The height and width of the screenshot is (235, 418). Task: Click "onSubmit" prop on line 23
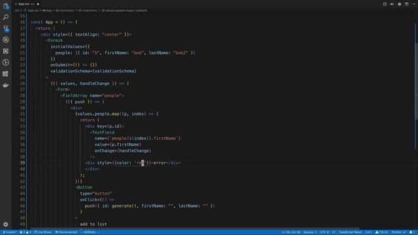click(60, 65)
